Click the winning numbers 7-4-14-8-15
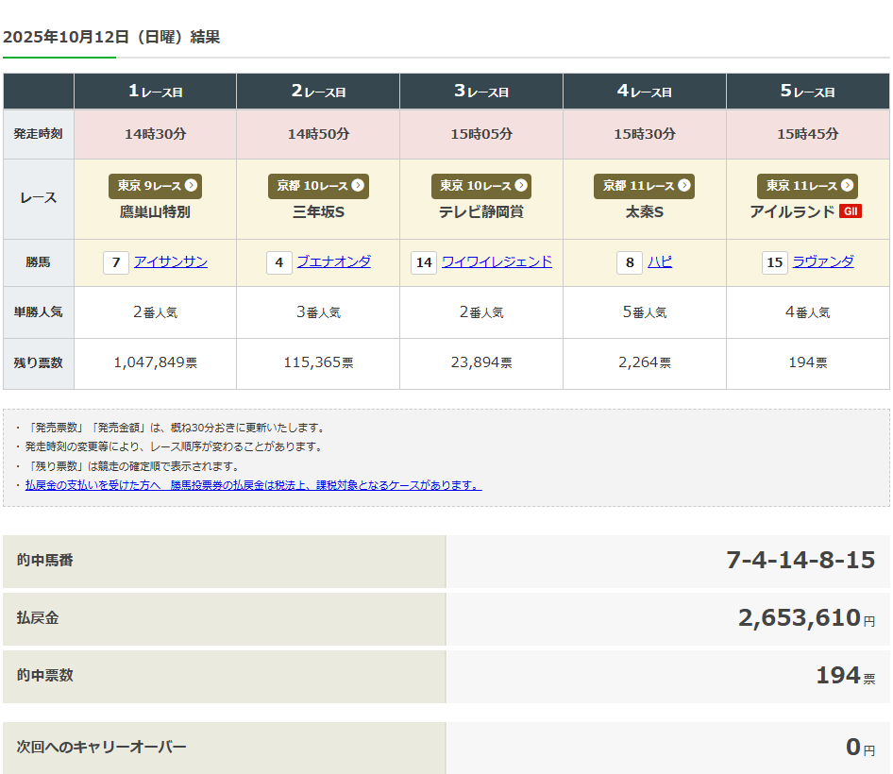Viewport: 893px width, 774px height. coord(800,560)
